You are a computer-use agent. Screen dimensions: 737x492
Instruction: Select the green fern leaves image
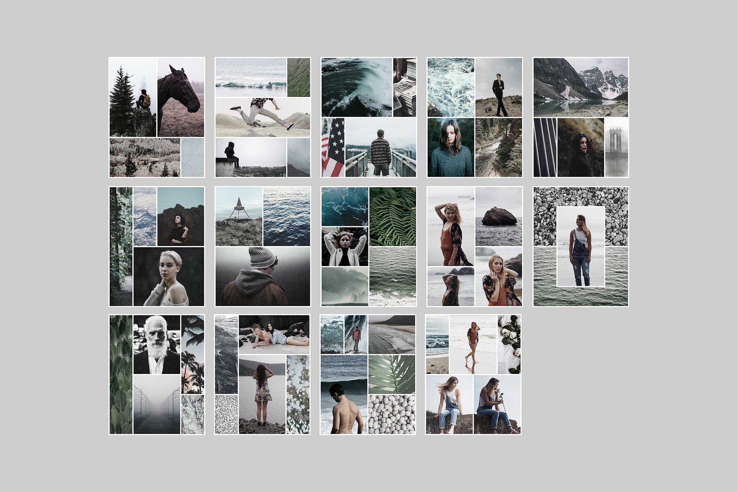tap(392, 216)
